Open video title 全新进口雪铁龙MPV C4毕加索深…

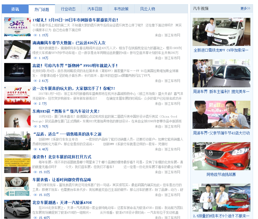pyautogui.click(x=221, y=50)
